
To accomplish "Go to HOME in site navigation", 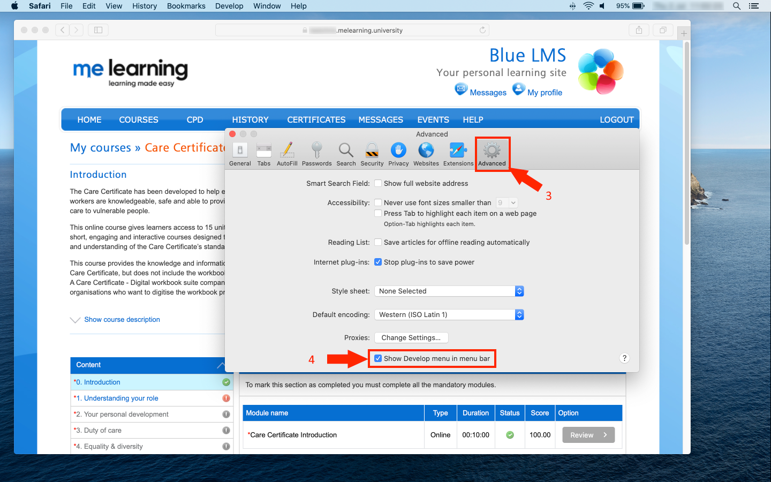I will point(89,120).
